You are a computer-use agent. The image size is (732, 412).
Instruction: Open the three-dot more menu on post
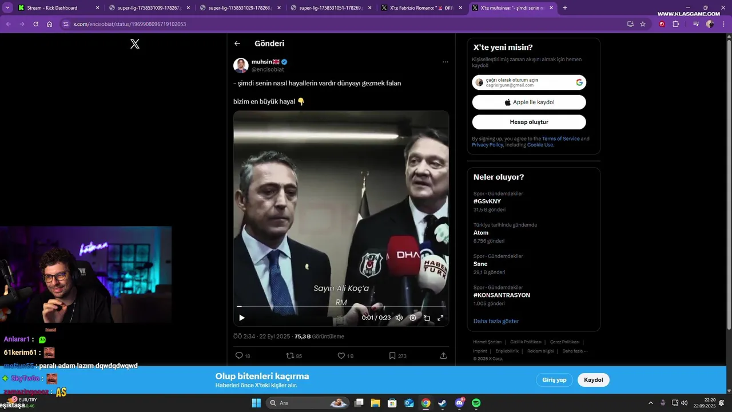pos(445,62)
